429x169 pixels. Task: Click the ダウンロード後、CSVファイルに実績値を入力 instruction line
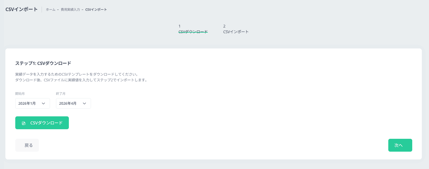point(81,80)
